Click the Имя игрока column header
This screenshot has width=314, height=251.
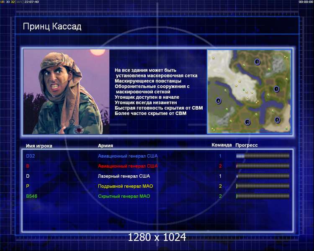pyautogui.click(x=39, y=146)
